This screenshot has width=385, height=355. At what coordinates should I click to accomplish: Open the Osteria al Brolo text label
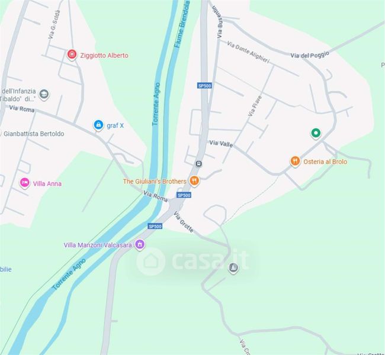coord(325,162)
